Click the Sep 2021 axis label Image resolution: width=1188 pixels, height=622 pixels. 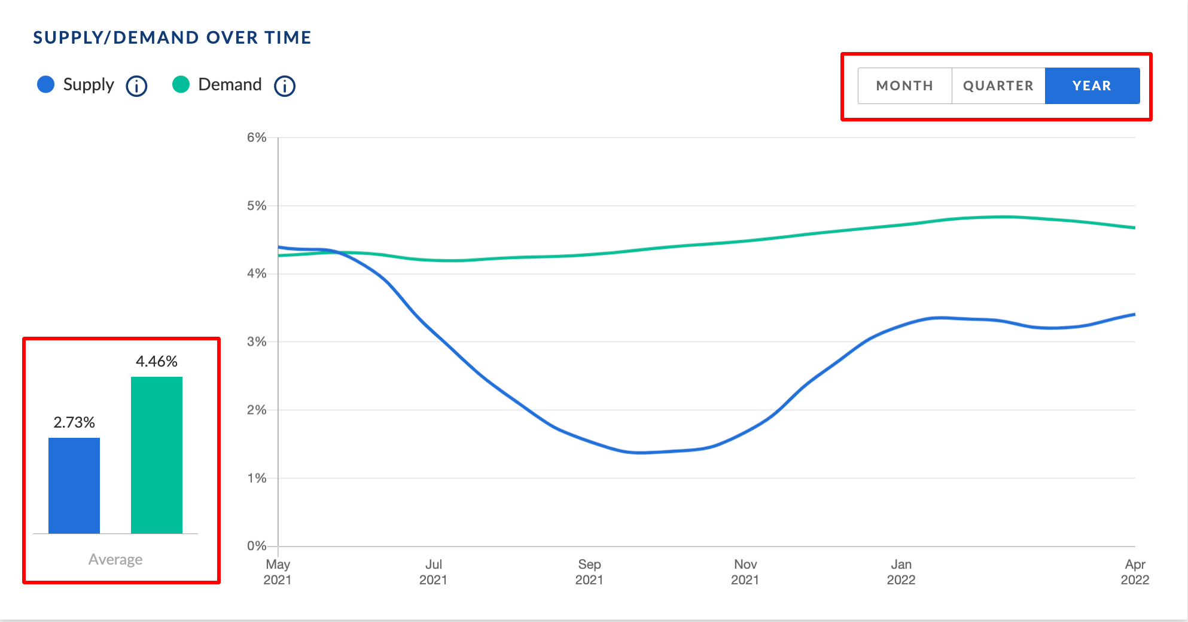pyautogui.click(x=589, y=572)
